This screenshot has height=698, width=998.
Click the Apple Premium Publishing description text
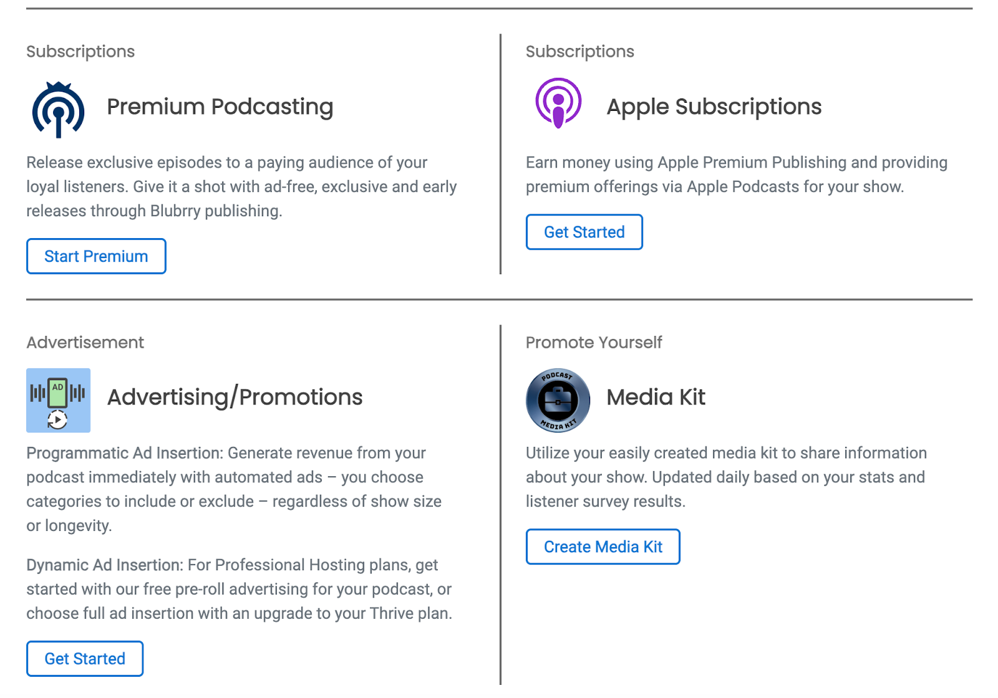[x=736, y=174]
